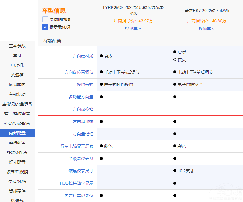Click the 内置行车记录仪 parameter link
Screen dimensions: 243x202
pyautogui.click(x=79, y=196)
